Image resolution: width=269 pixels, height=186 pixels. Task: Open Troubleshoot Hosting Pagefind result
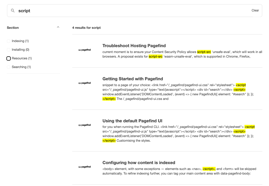point(134,46)
